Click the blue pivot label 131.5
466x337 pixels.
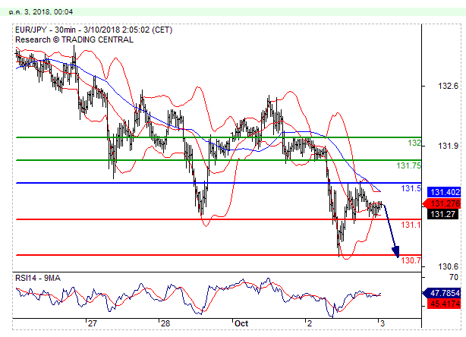click(x=411, y=188)
